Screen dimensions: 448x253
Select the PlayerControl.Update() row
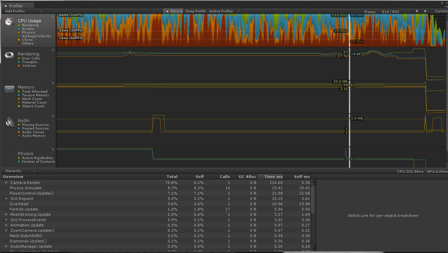coord(156,193)
